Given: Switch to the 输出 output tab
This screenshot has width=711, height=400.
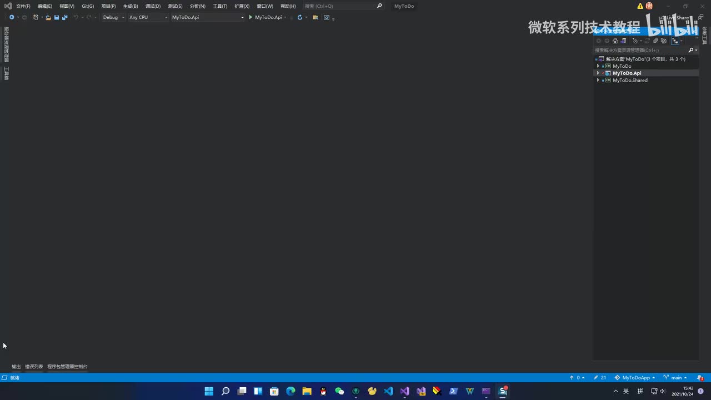Looking at the screenshot, I should 16,367.
